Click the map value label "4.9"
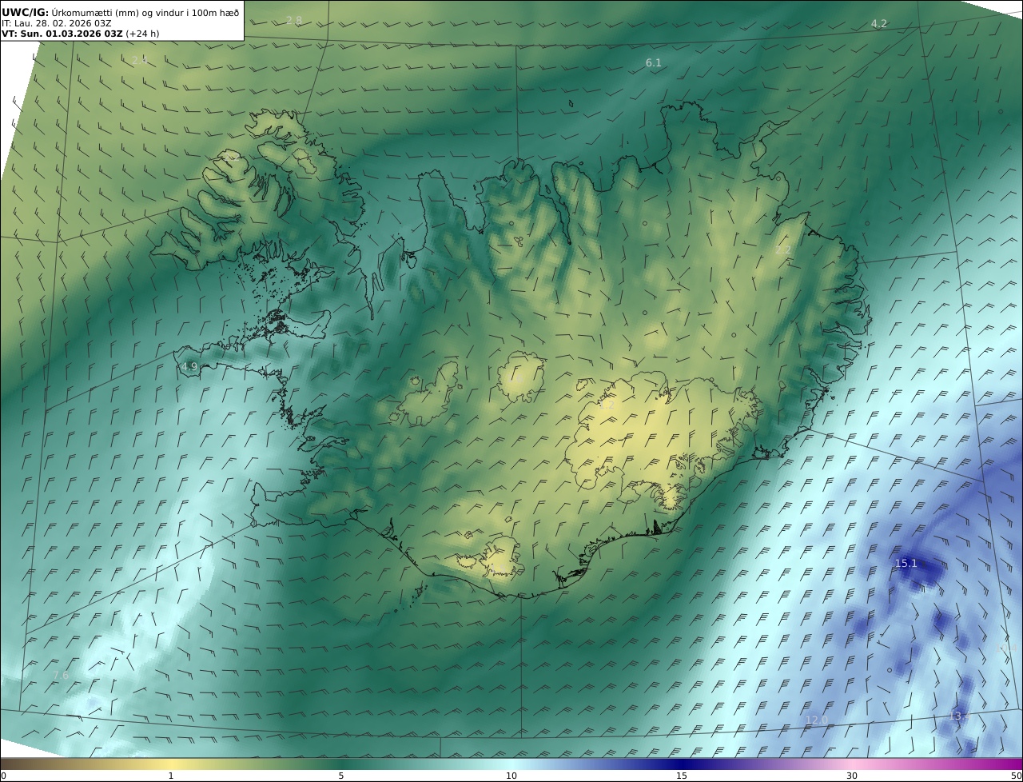The image size is (1023, 782). 189,367
